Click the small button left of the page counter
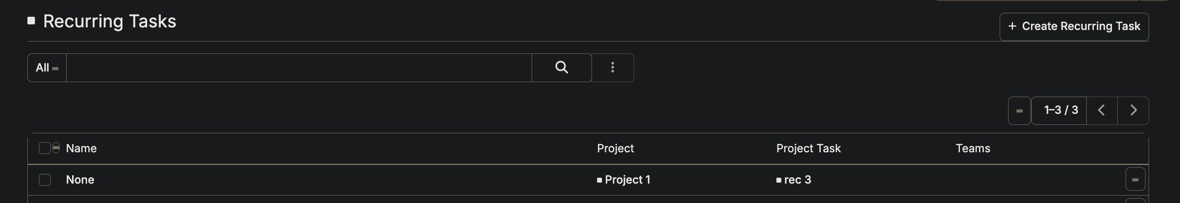 [1019, 111]
